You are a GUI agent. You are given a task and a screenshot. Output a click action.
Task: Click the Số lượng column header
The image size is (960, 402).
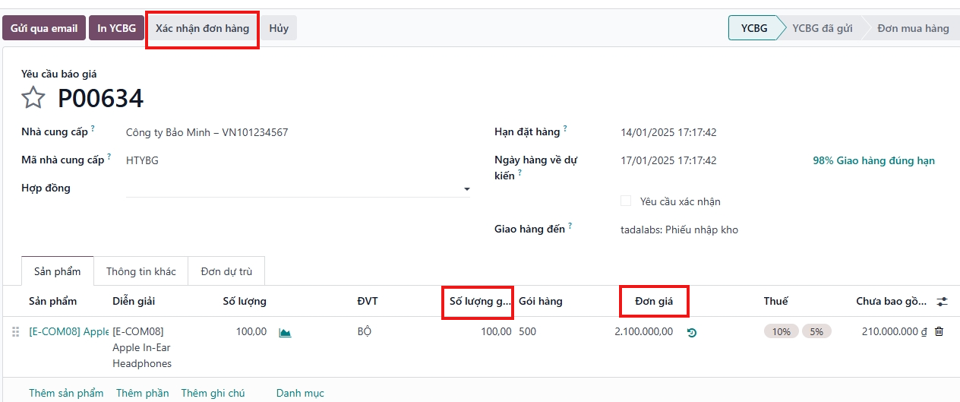point(245,301)
